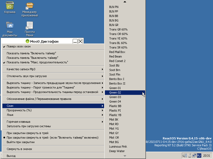Open the volume speaker tray icon
This screenshot has width=213, height=159.
(x=185, y=156)
